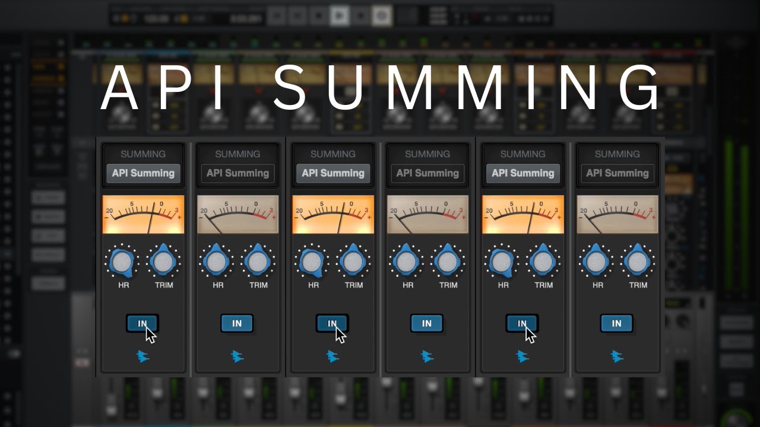Click the HR knob on the first summing strip
Image resolution: width=760 pixels, height=427 pixels.
click(x=122, y=262)
